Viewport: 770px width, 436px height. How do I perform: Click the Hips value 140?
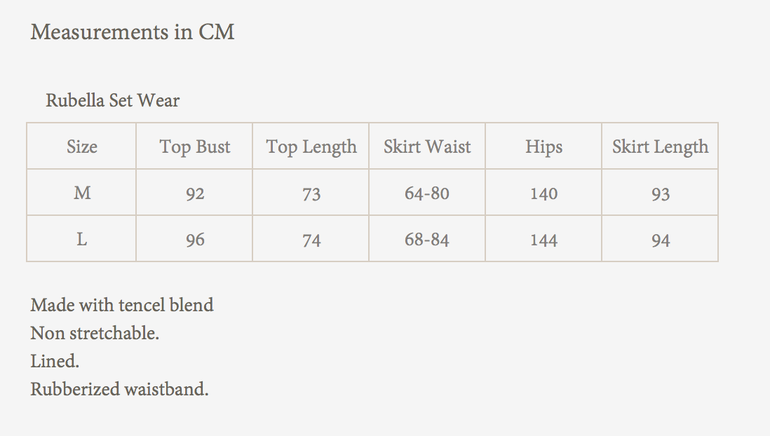(x=543, y=193)
